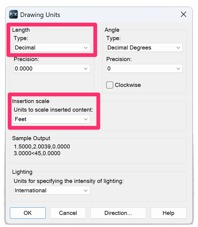Click the Drawing Units title text
198x227 pixels.
click(x=40, y=15)
